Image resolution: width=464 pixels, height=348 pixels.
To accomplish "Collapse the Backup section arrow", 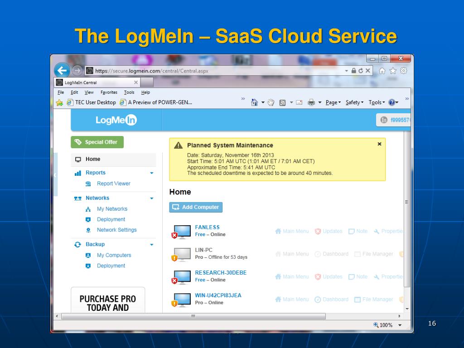I will tap(152, 245).
